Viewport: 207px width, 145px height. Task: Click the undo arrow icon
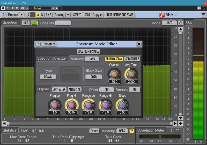tap(27, 15)
